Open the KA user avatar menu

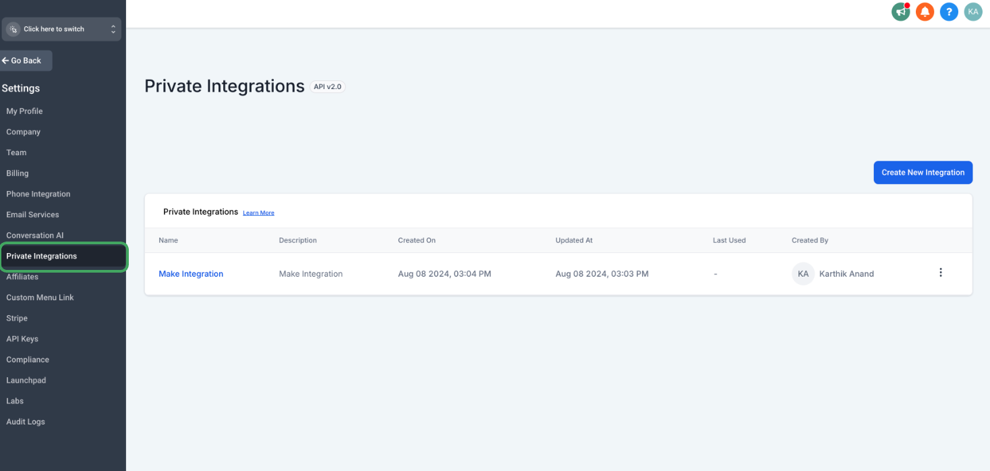pos(973,11)
